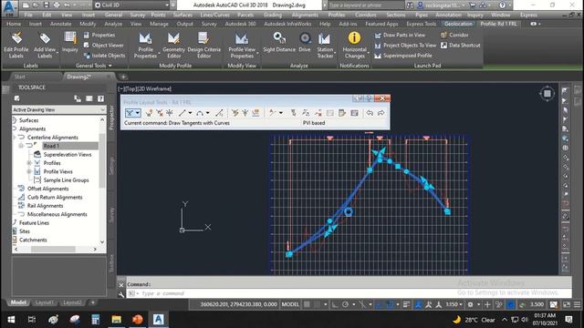The image size is (584, 328).
Task: Expand the Profile Views tree node
Action: [29, 171]
